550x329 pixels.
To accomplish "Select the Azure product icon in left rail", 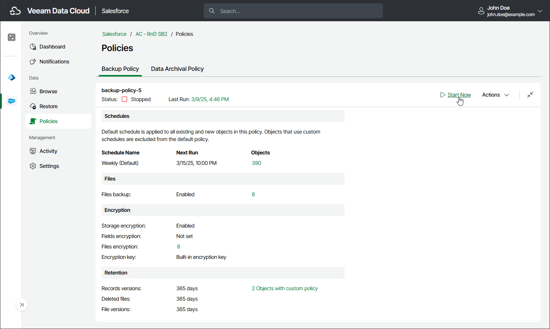I will (12, 77).
